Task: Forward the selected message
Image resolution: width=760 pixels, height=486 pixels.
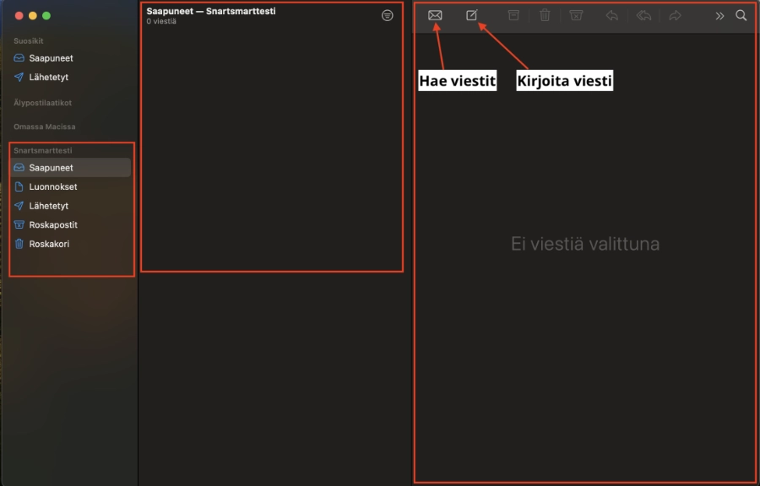Action: pos(676,15)
